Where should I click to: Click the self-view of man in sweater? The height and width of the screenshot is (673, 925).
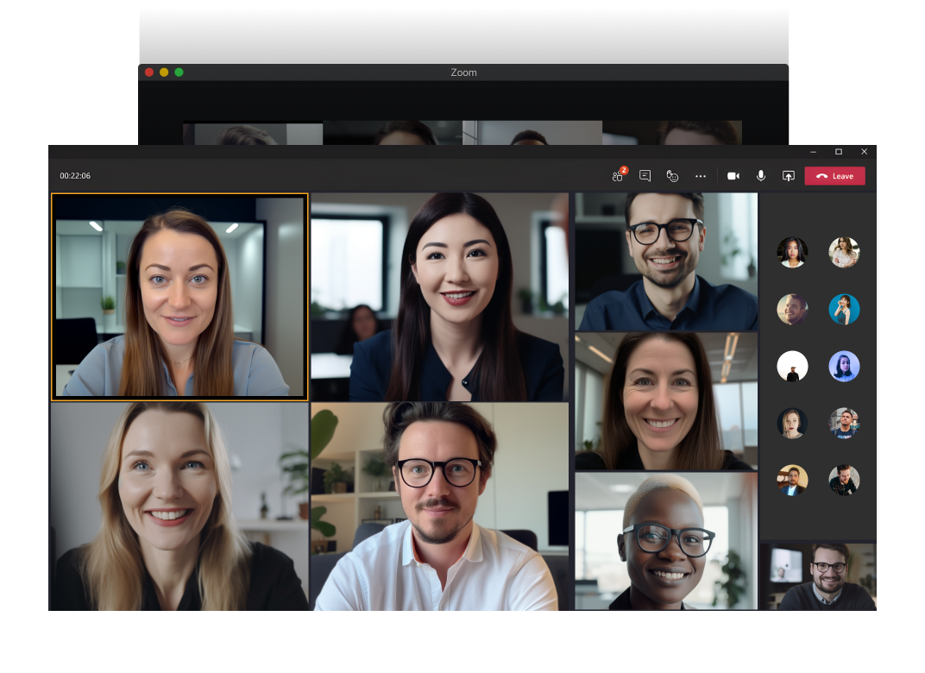818,576
